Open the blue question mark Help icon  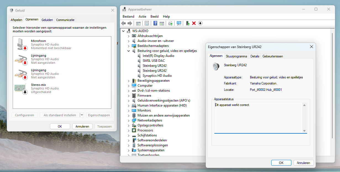click(x=155, y=23)
